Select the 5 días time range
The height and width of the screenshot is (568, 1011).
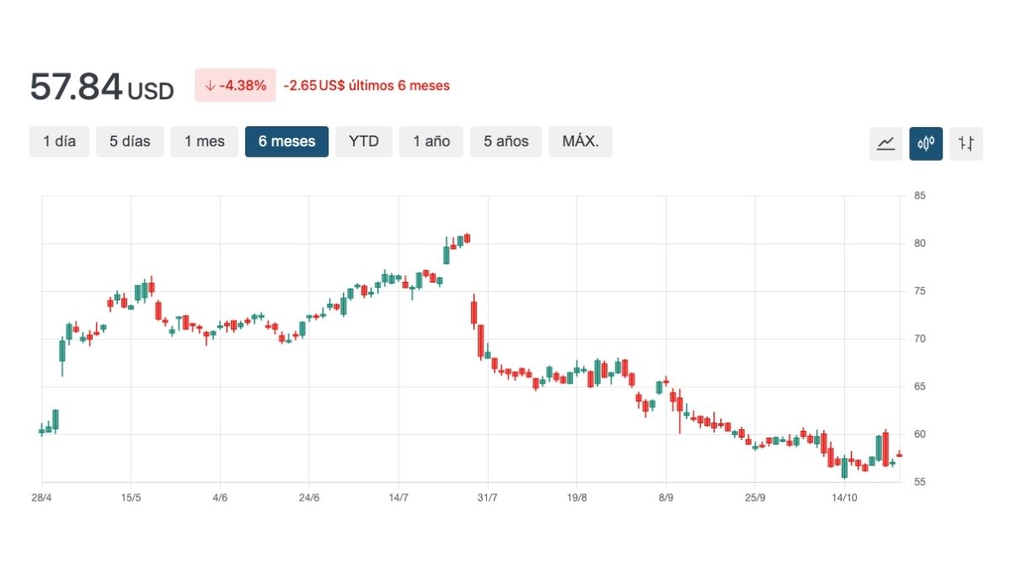[130, 141]
